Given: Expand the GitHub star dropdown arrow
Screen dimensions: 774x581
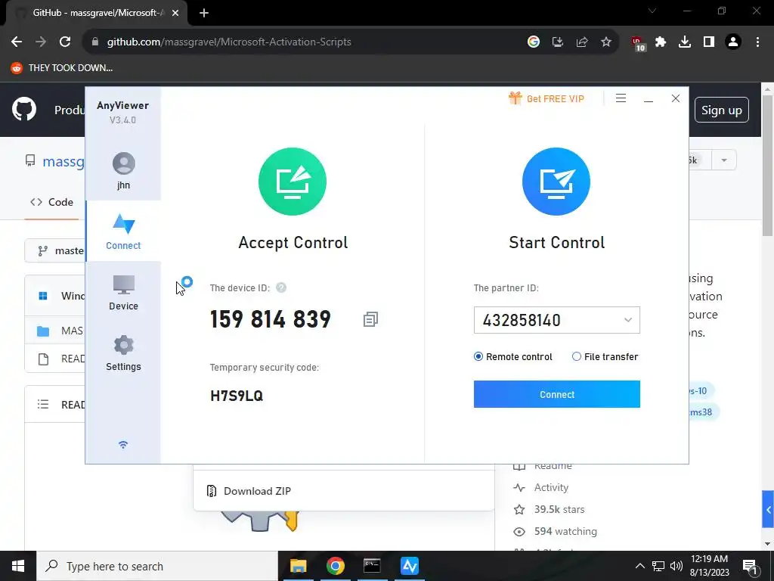Looking at the screenshot, I should pyautogui.click(x=723, y=160).
